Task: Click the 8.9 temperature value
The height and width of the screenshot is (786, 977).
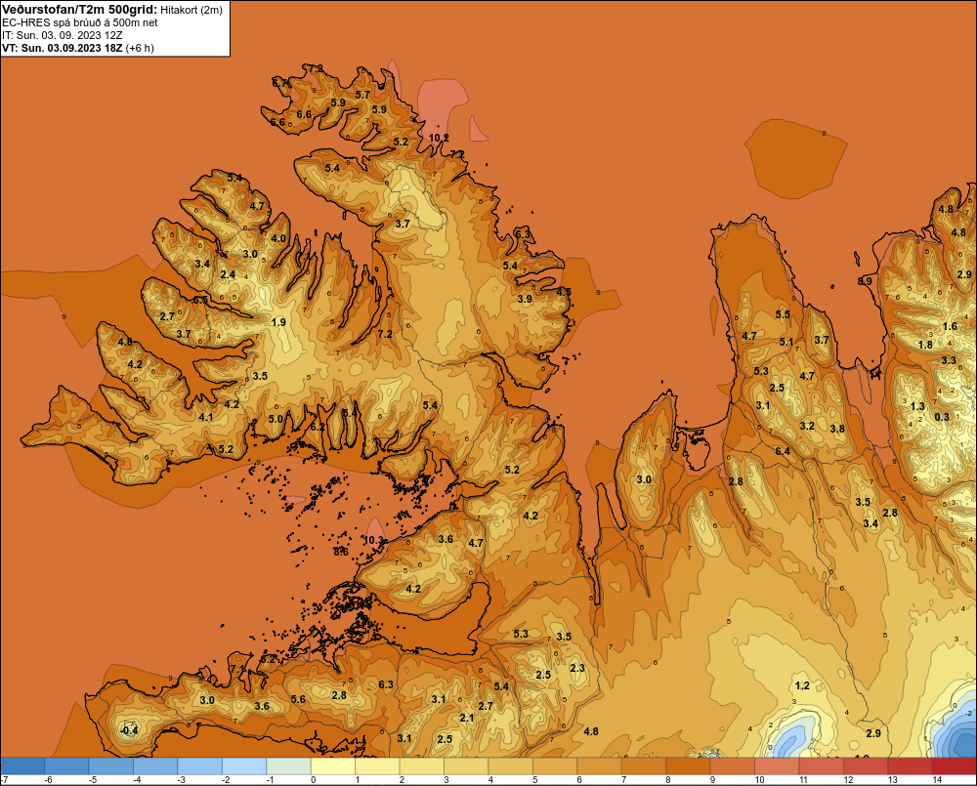Action: (865, 281)
